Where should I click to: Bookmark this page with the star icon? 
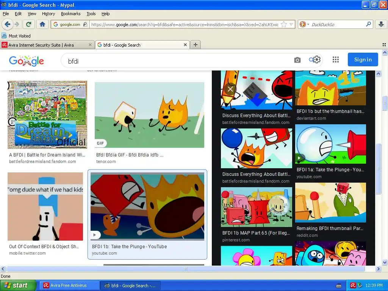pos(284,25)
